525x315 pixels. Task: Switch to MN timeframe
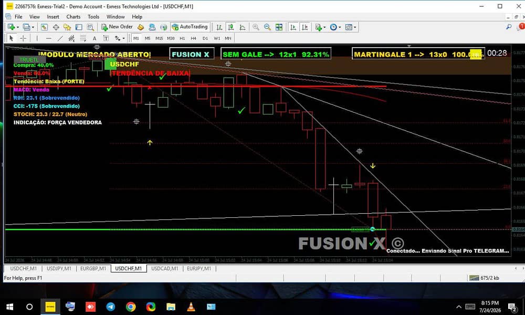point(228,38)
